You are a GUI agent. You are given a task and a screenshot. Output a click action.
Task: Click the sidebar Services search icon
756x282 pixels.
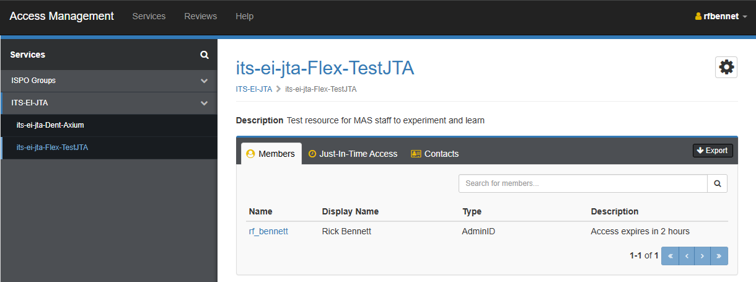pos(204,55)
